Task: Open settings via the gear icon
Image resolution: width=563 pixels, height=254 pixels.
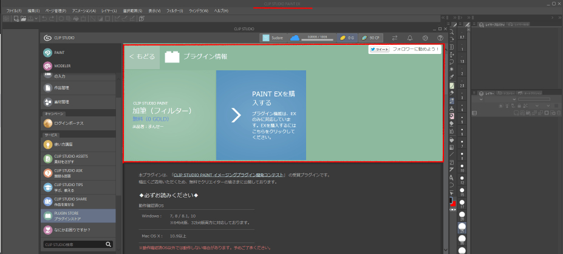Action: point(425,38)
